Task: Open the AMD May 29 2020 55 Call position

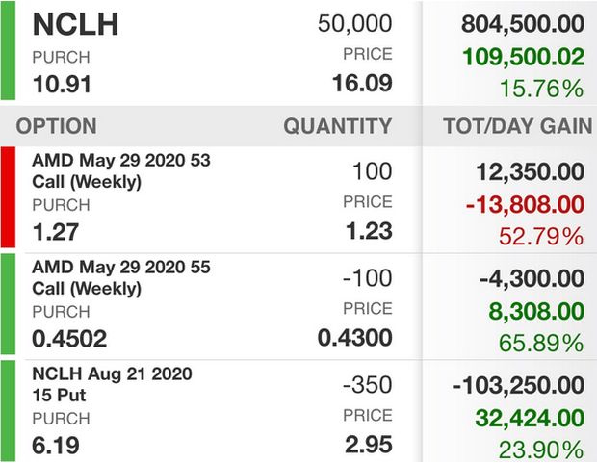Action: [x=298, y=306]
